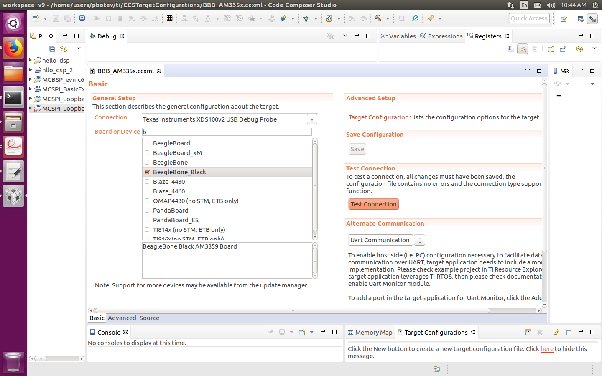This screenshot has width=602, height=376.
Task: Open the Target Configuration link
Action: [378, 117]
